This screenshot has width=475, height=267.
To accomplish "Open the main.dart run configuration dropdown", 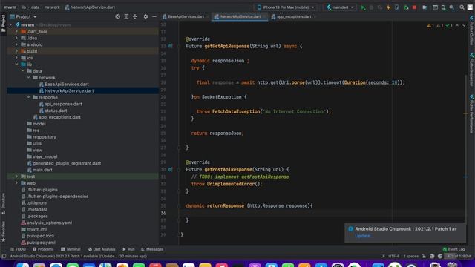I will [x=340, y=7].
